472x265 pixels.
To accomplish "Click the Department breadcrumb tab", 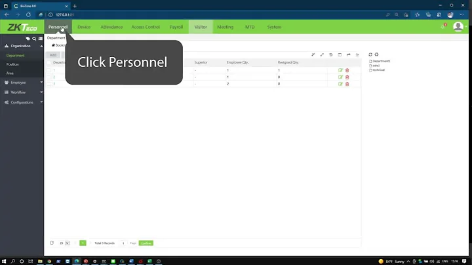I will (x=56, y=38).
